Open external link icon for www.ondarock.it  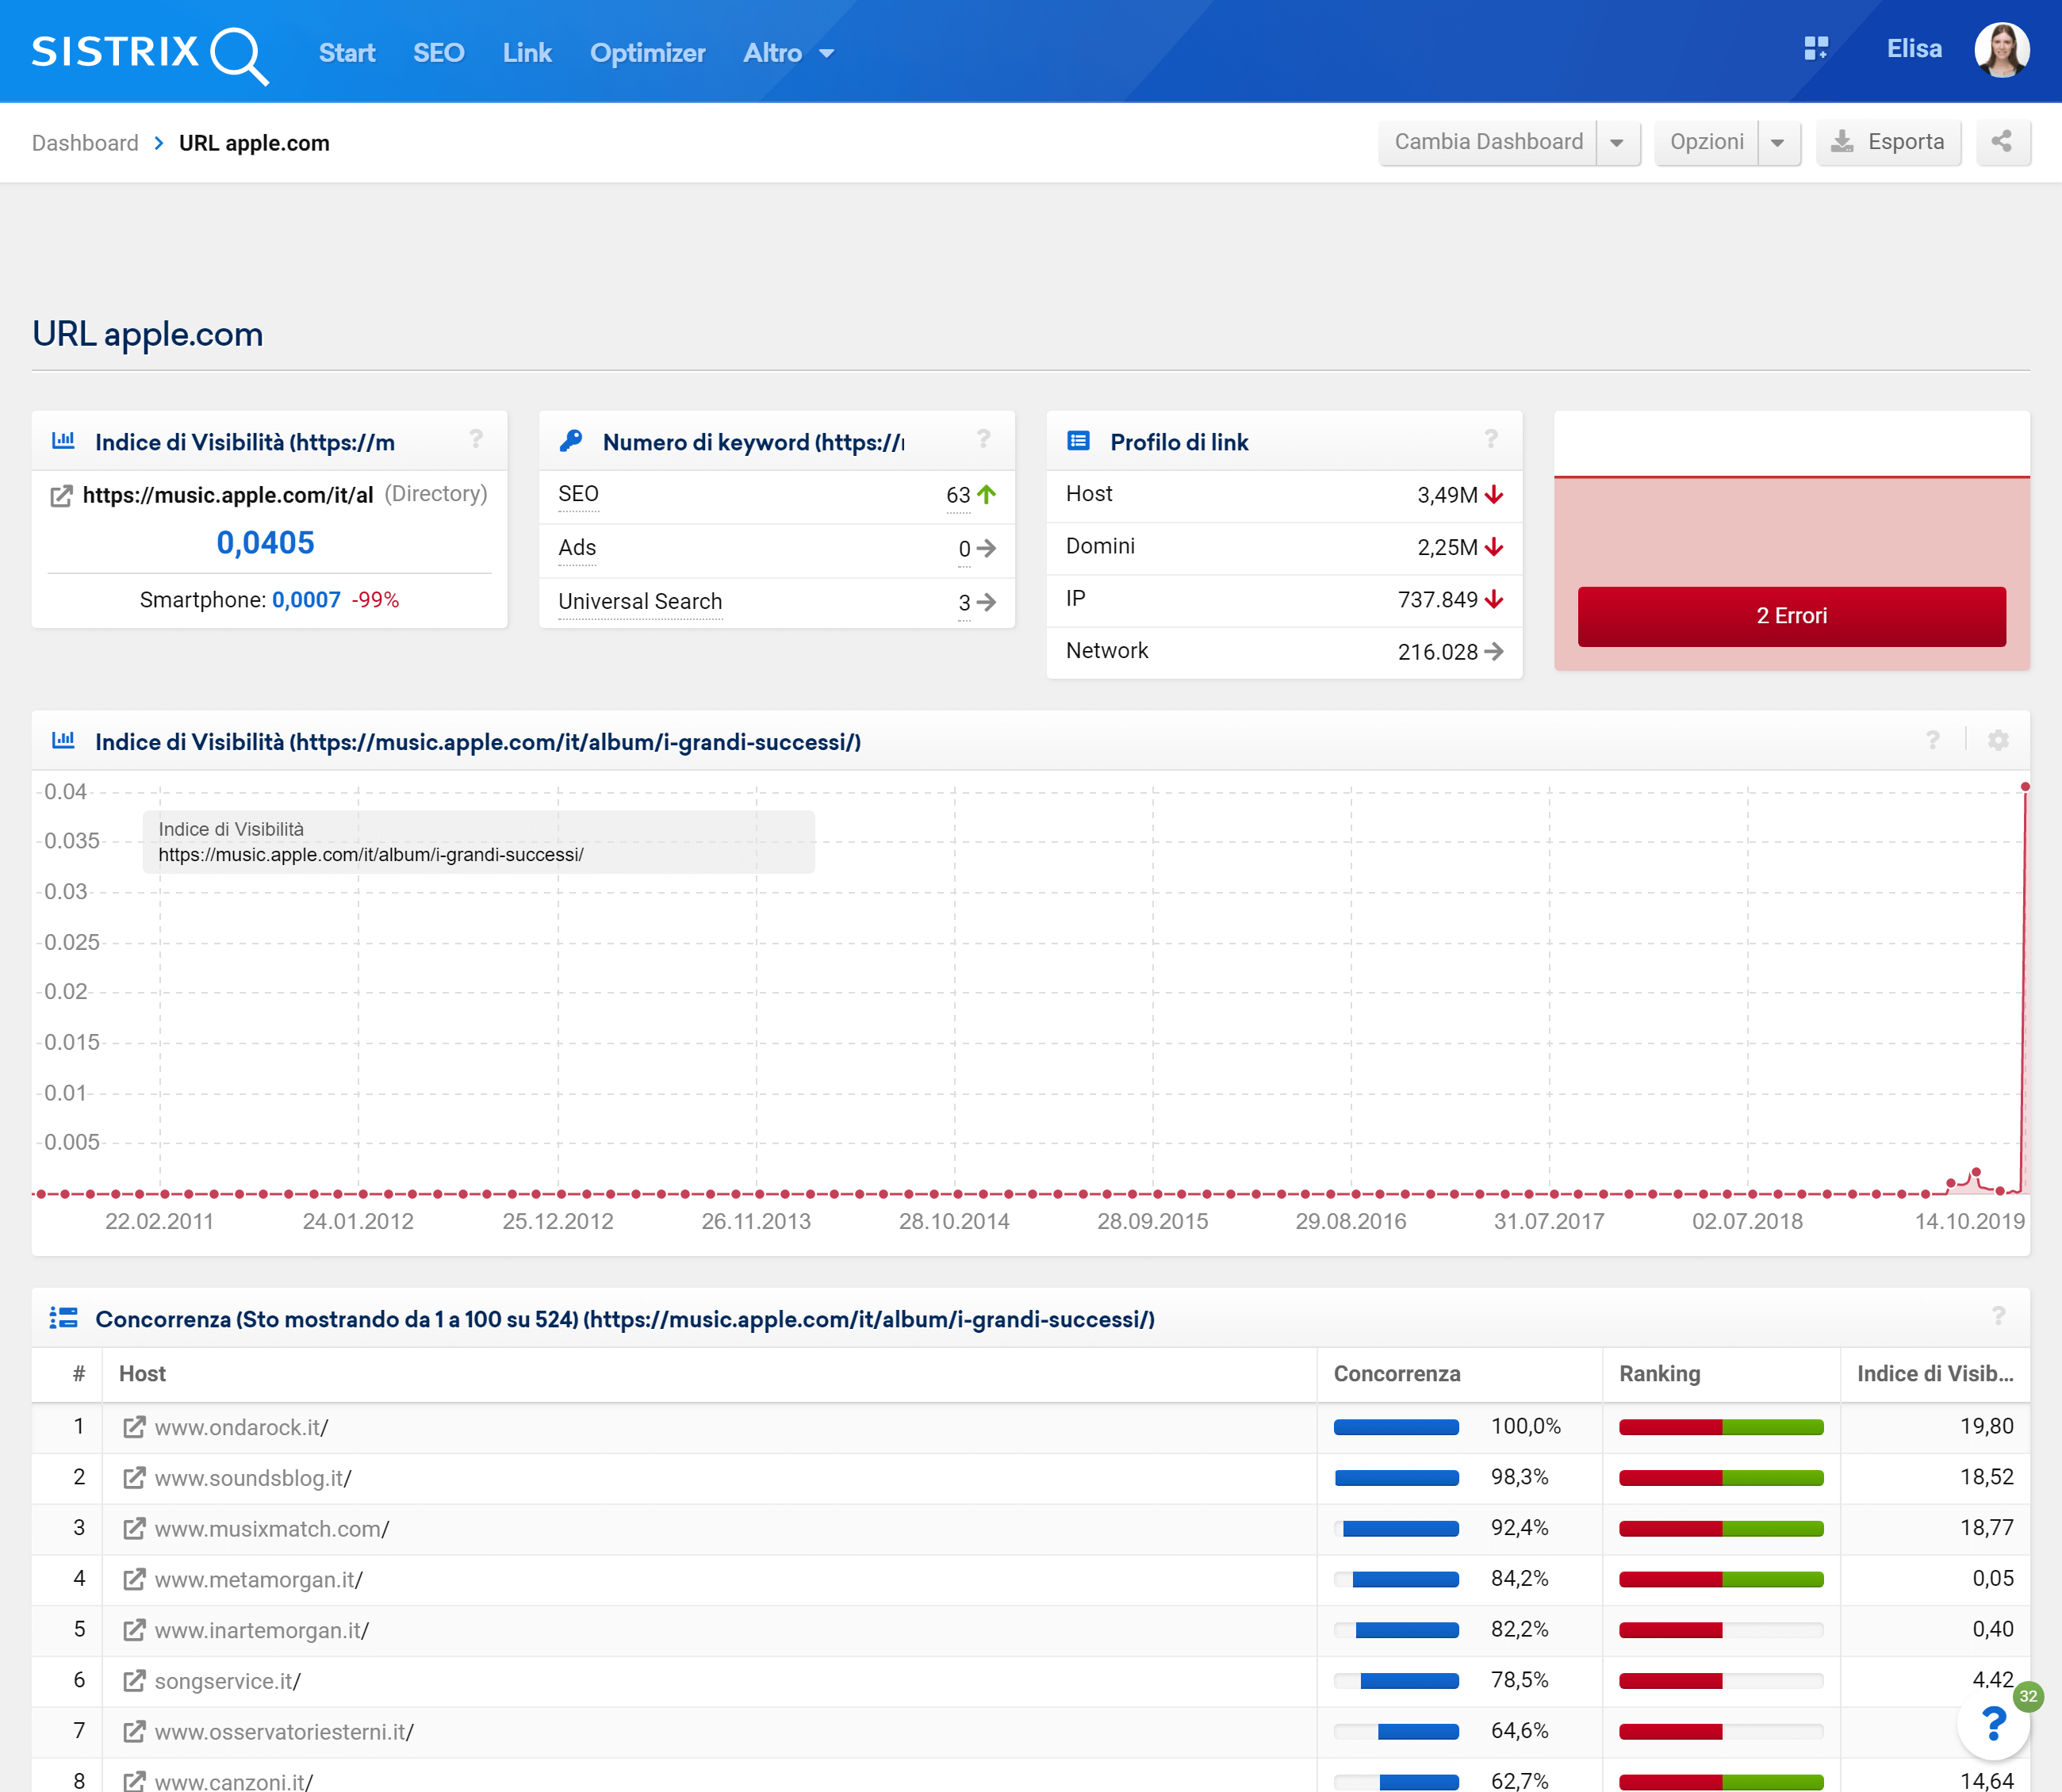pos(134,1427)
